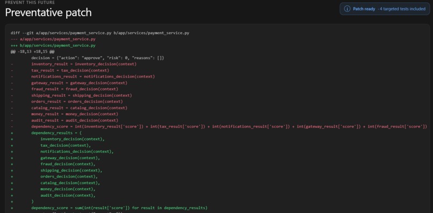
Task: Click added line "shipping_decision(context),"
Action: click(71, 171)
